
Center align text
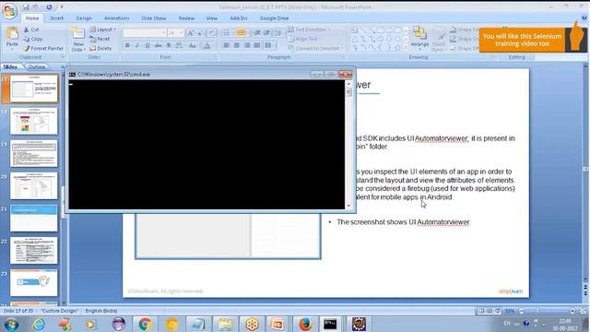point(237,45)
